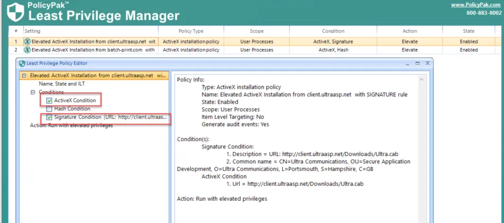Uncheck the Signature Condition checkbox

pyautogui.click(x=49, y=117)
